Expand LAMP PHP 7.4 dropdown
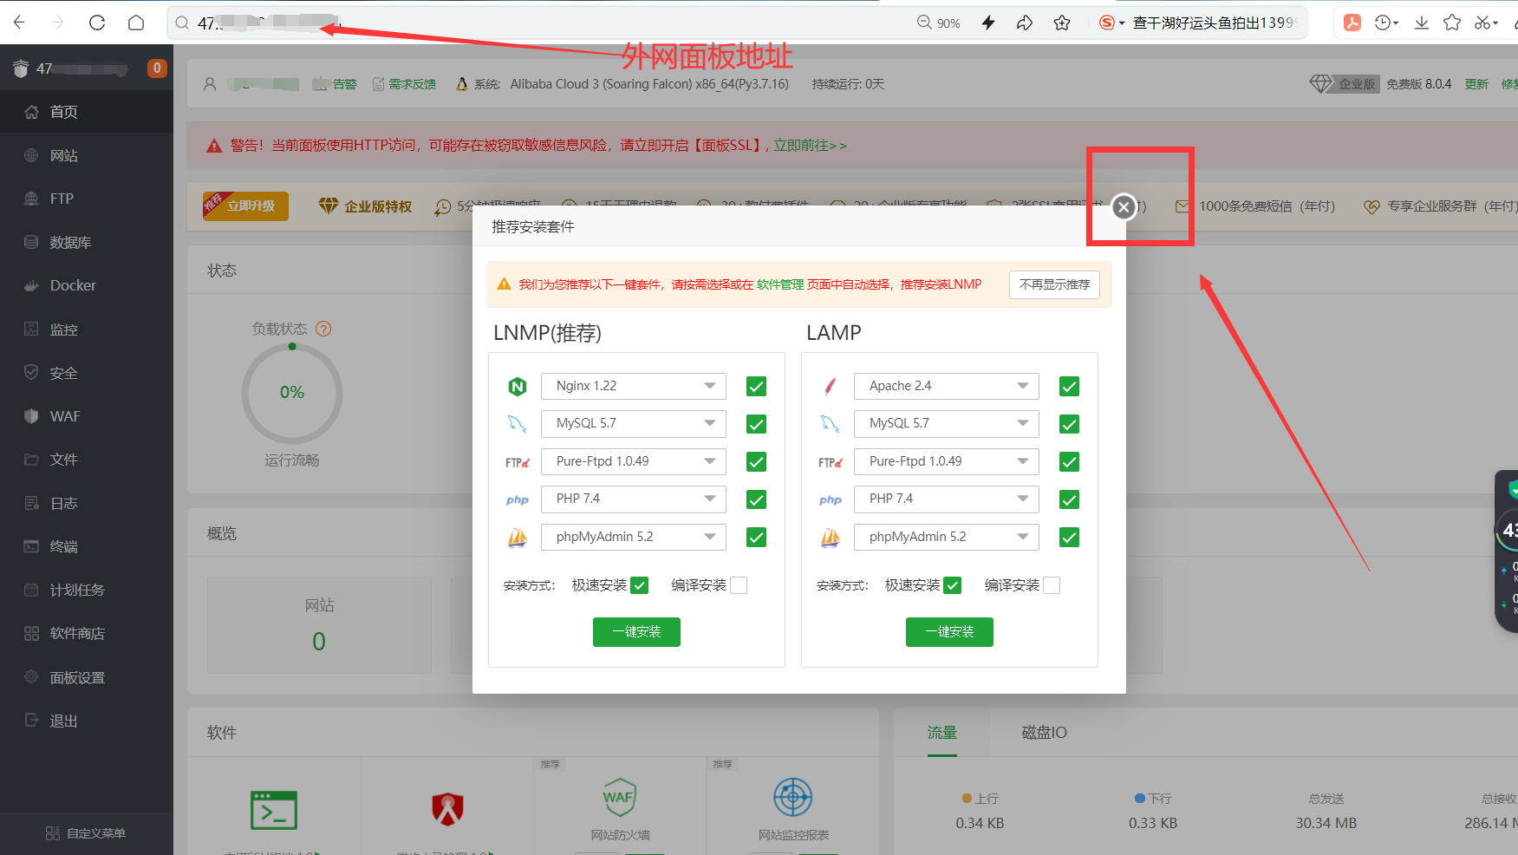Image resolution: width=1518 pixels, height=855 pixels. point(947,499)
